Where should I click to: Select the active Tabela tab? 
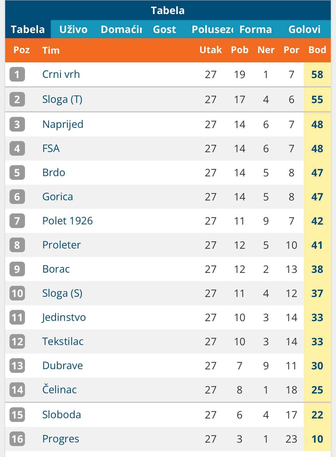tap(28, 29)
